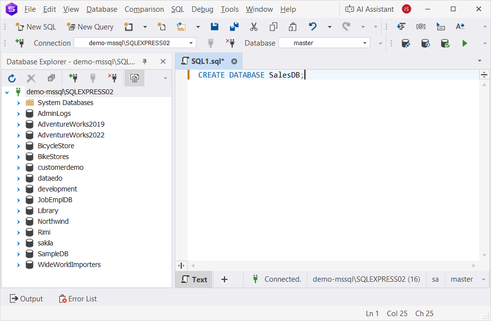The width and height of the screenshot is (491, 321).
Task: Open the Error List panel
Action: 78,298
